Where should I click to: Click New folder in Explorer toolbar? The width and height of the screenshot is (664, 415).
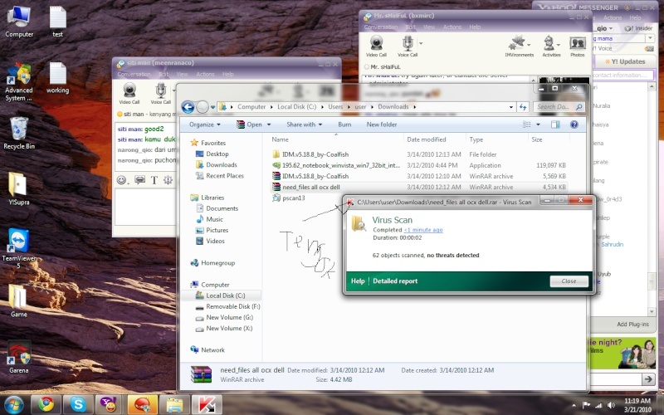pyautogui.click(x=382, y=124)
